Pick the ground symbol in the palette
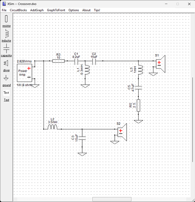This screenshot has width=195, height=202. (x=6, y=78)
